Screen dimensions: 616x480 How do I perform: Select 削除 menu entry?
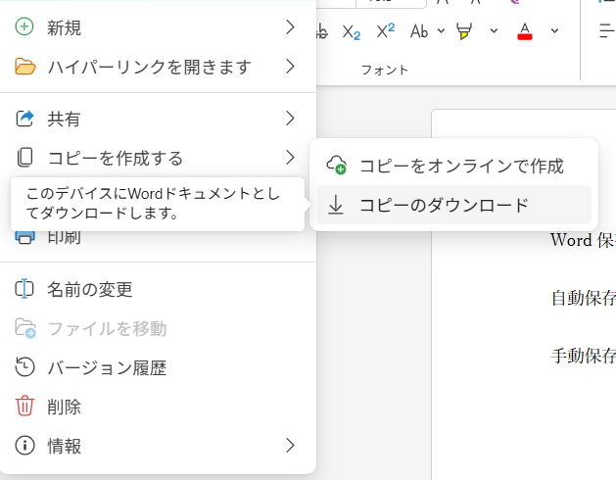point(158,407)
